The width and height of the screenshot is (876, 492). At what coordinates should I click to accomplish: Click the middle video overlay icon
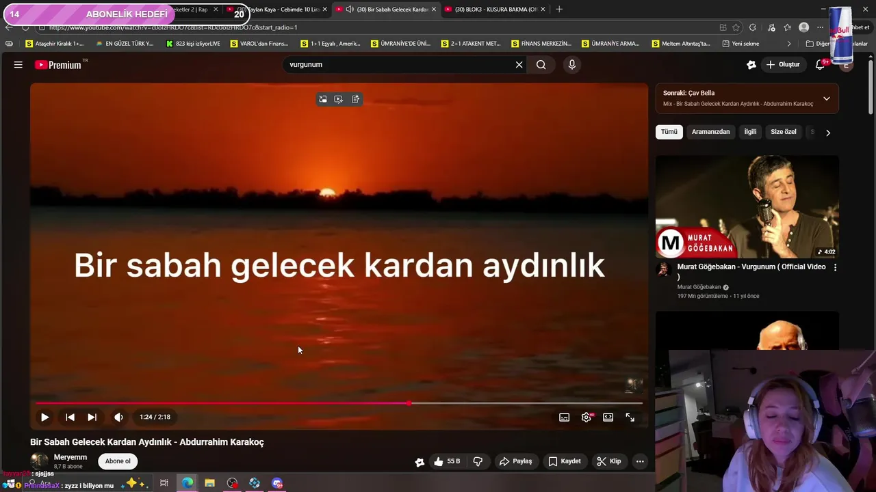[x=339, y=99]
